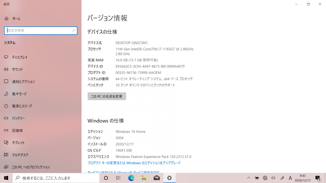Click the taskbar search box
Viewport: 326px width, 183px height.
[x=56, y=178]
